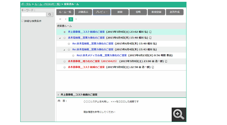Open 赤木商事様_増力化のご提案(20150425) link
Screen dimensions: 227x125
pyautogui.click(x=92, y=61)
